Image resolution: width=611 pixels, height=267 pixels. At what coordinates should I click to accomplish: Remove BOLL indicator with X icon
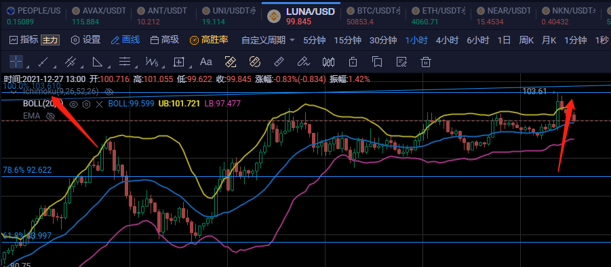tap(100, 104)
